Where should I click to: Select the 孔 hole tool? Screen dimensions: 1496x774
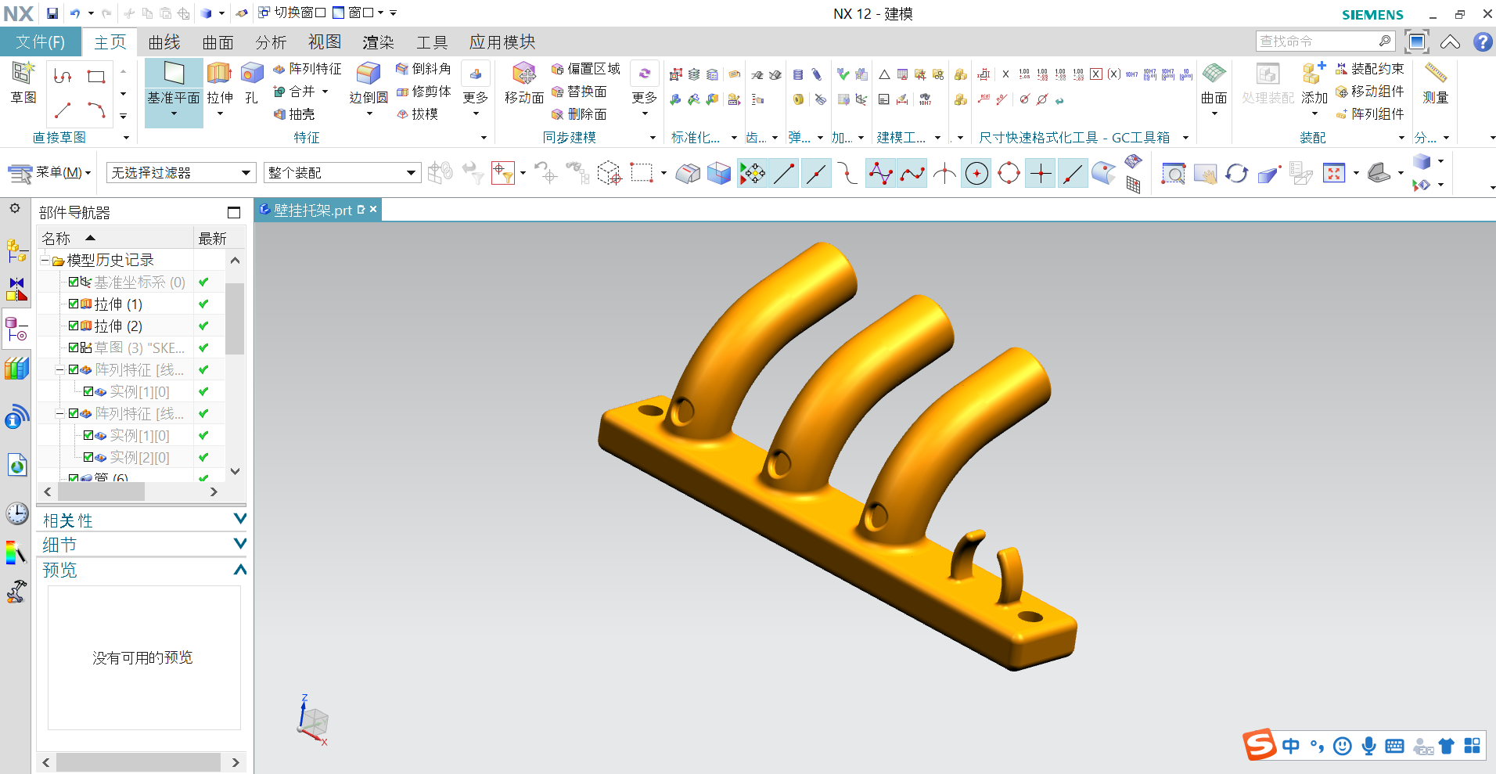click(x=251, y=83)
